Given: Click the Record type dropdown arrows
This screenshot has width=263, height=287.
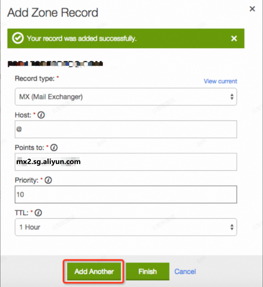Looking at the screenshot, I should pyautogui.click(x=232, y=97).
